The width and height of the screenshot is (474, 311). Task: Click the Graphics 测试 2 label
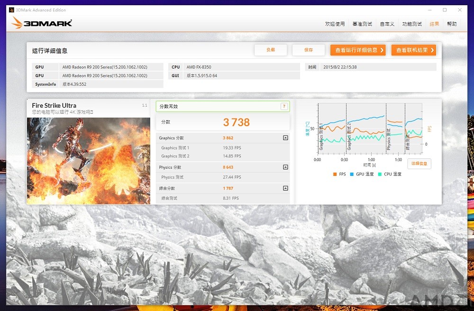click(175, 156)
